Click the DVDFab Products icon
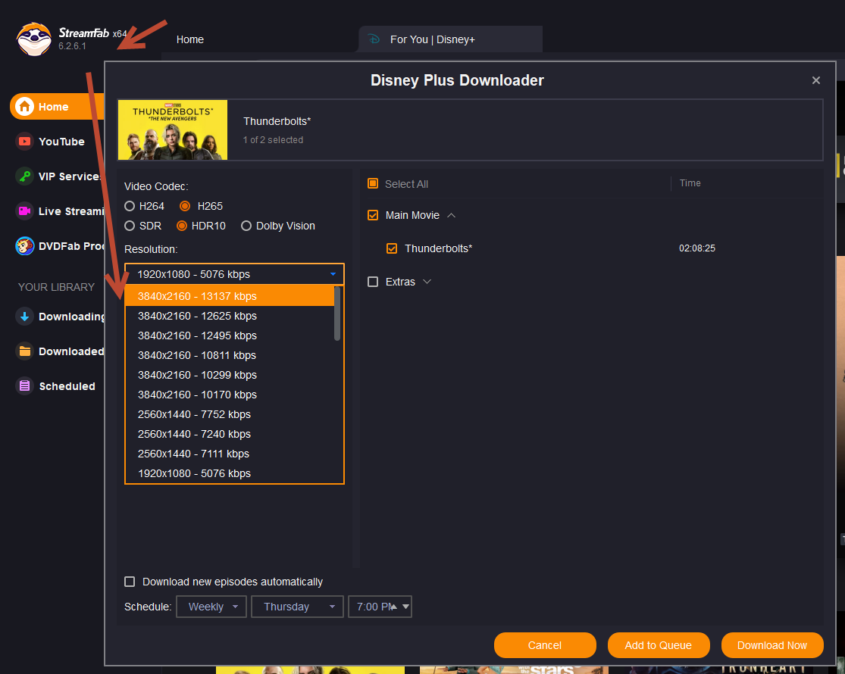 25,246
